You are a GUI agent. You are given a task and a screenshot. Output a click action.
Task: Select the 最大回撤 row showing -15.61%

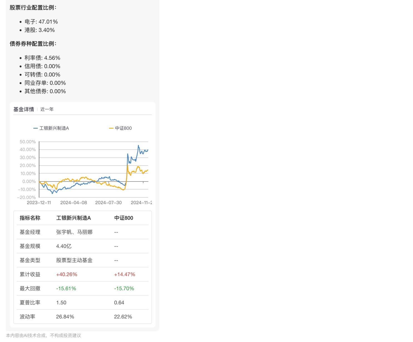tap(66, 288)
